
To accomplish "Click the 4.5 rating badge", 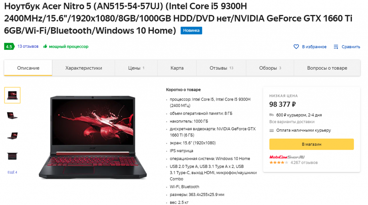I will click(x=9, y=46).
